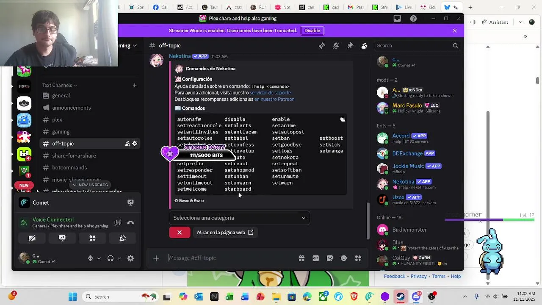
Task: Share your screen button in voice panel
Action: [62, 238]
